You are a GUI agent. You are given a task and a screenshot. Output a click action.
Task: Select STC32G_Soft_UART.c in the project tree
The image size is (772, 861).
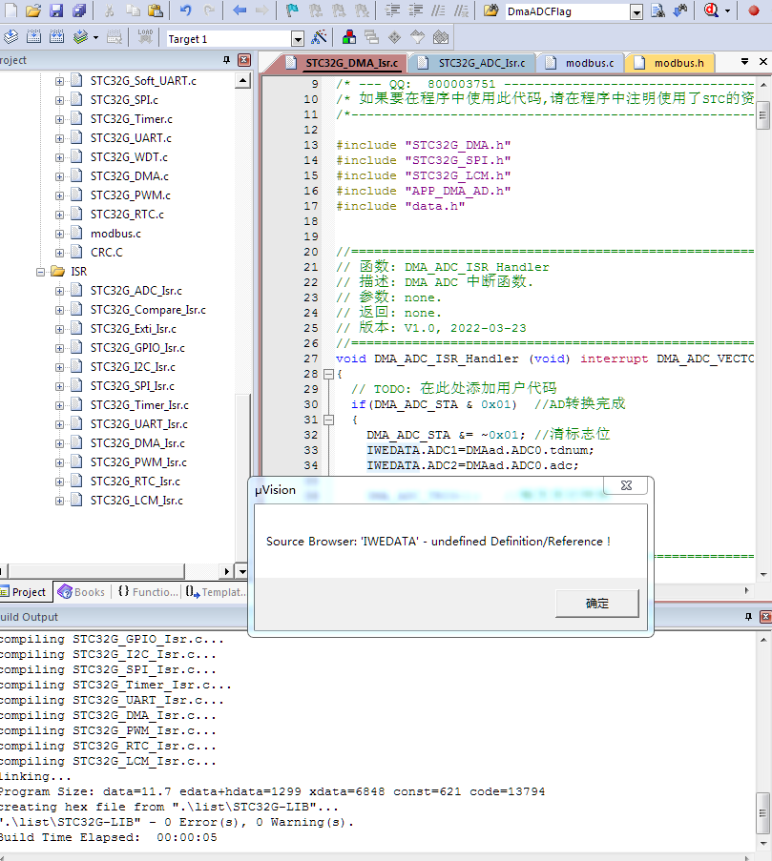[x=143, y=81]
